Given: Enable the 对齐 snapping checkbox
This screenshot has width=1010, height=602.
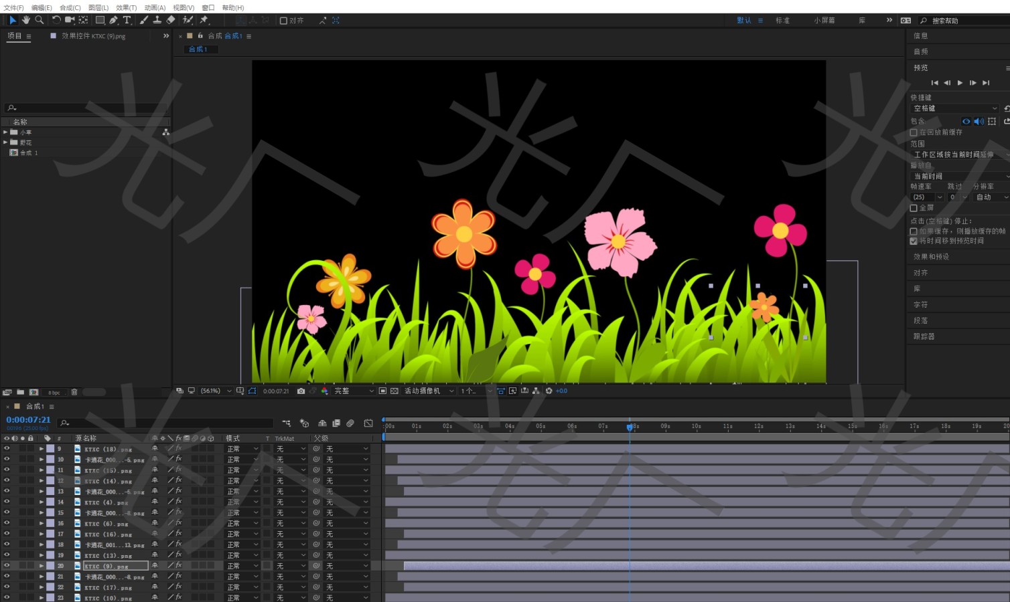Looking at the screenshot, I should pos(283,21).
